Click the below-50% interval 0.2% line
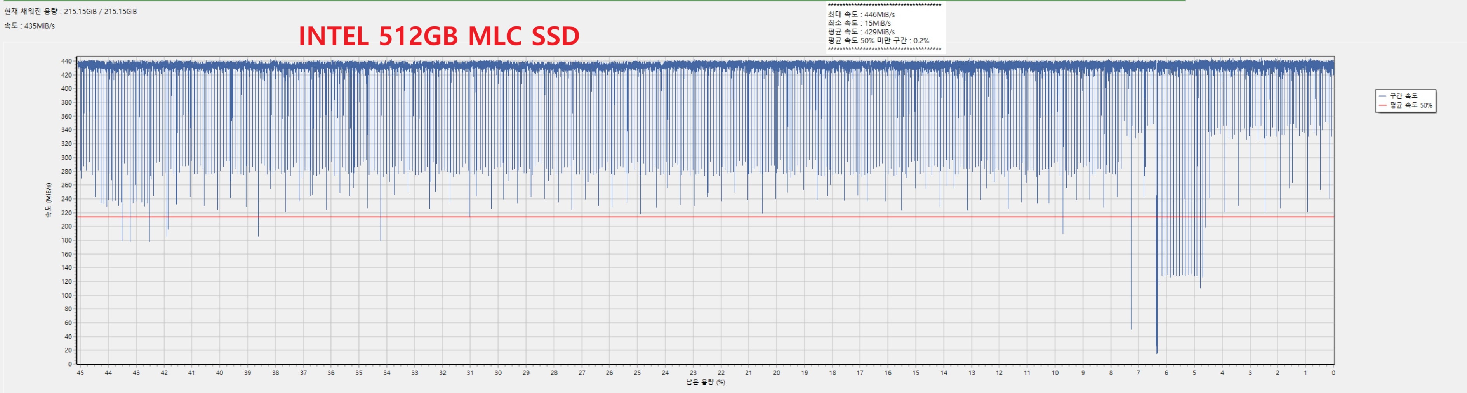Image resolution: width=1467 pixels, height=393 pixels. coord(878,40)
